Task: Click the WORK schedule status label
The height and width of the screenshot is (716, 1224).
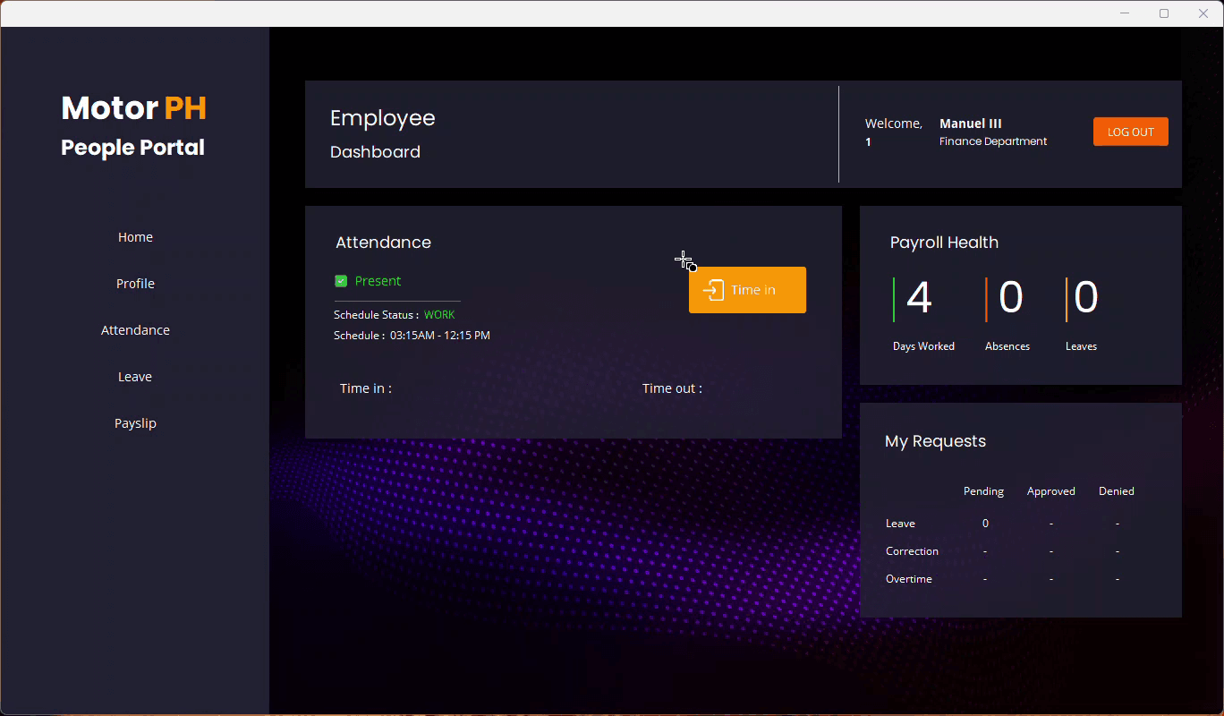Action: (x=439, y=314)
